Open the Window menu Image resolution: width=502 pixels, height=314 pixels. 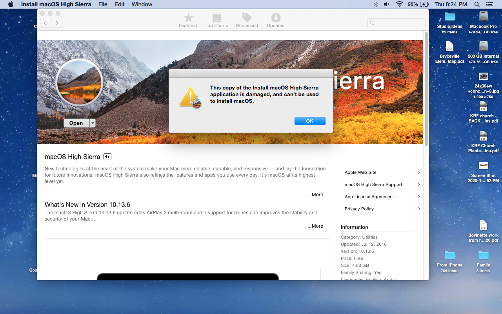(142, 4)
